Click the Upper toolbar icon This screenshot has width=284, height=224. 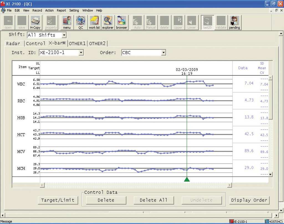click(x=178, y=22)
